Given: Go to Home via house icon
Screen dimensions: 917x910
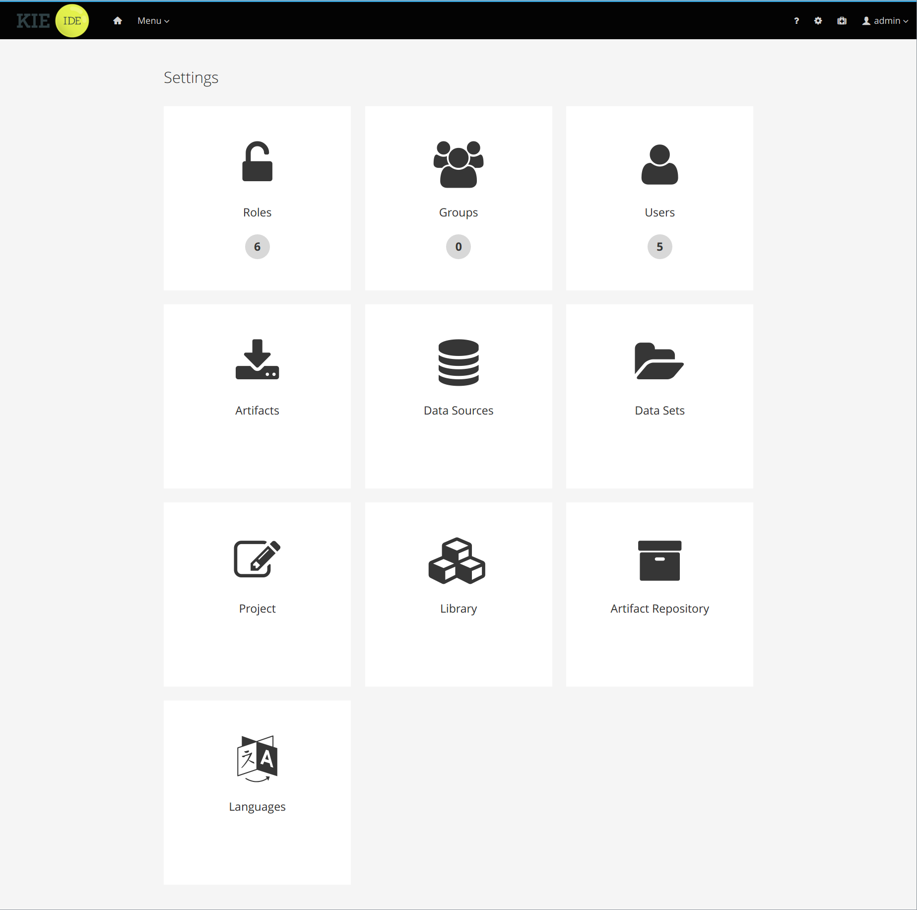Looking at the screenshot, I should [118, 21].
